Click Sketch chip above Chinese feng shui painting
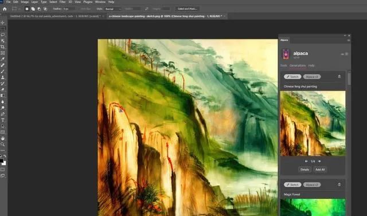The height and width of the screenshot is (216, 367). pos(292,77)
